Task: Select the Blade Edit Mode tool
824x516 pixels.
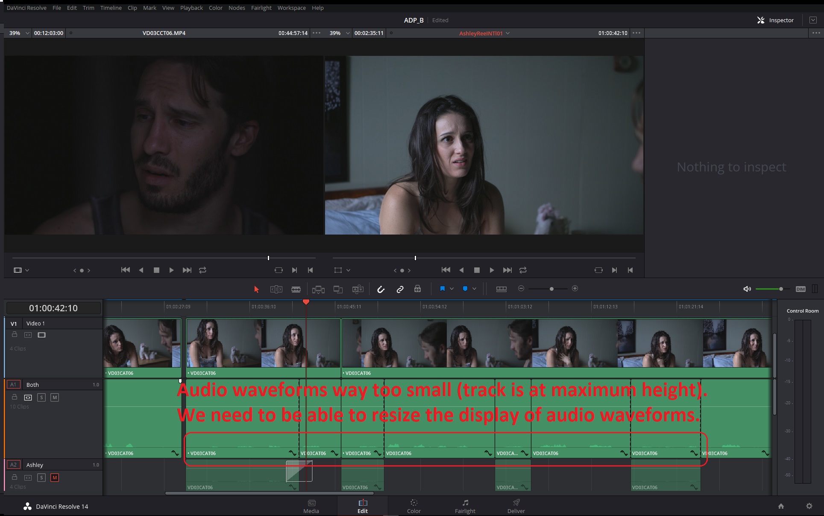Action: 296,289
